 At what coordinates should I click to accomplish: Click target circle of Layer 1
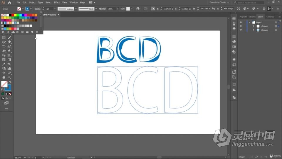click(x=276, y=22)
